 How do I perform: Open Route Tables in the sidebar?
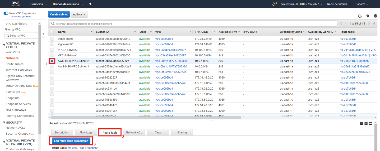pyautogui.click(x=15, y=64)
